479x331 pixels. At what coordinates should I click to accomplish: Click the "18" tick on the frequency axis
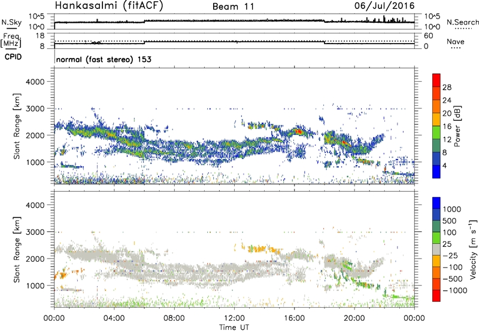pyautogui.click(x=40, y=36)
